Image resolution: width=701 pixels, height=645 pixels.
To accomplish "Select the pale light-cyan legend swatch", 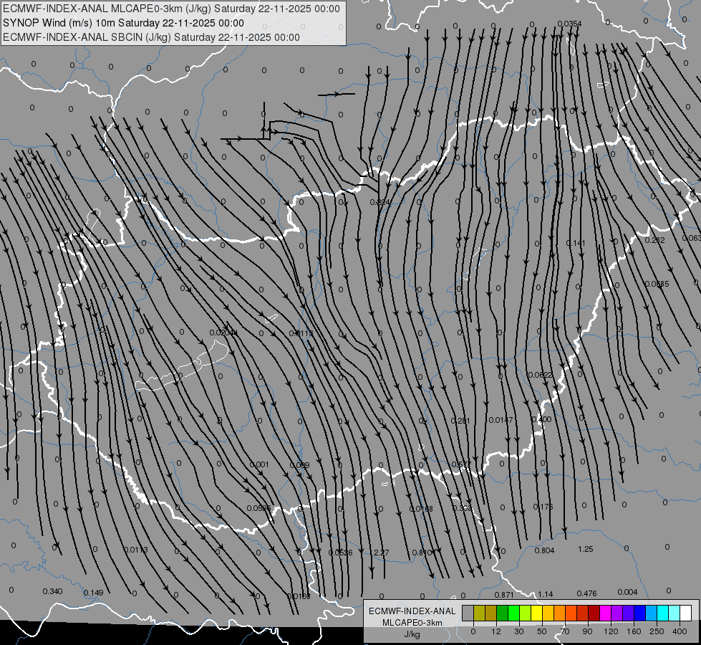I will [675, 613].
